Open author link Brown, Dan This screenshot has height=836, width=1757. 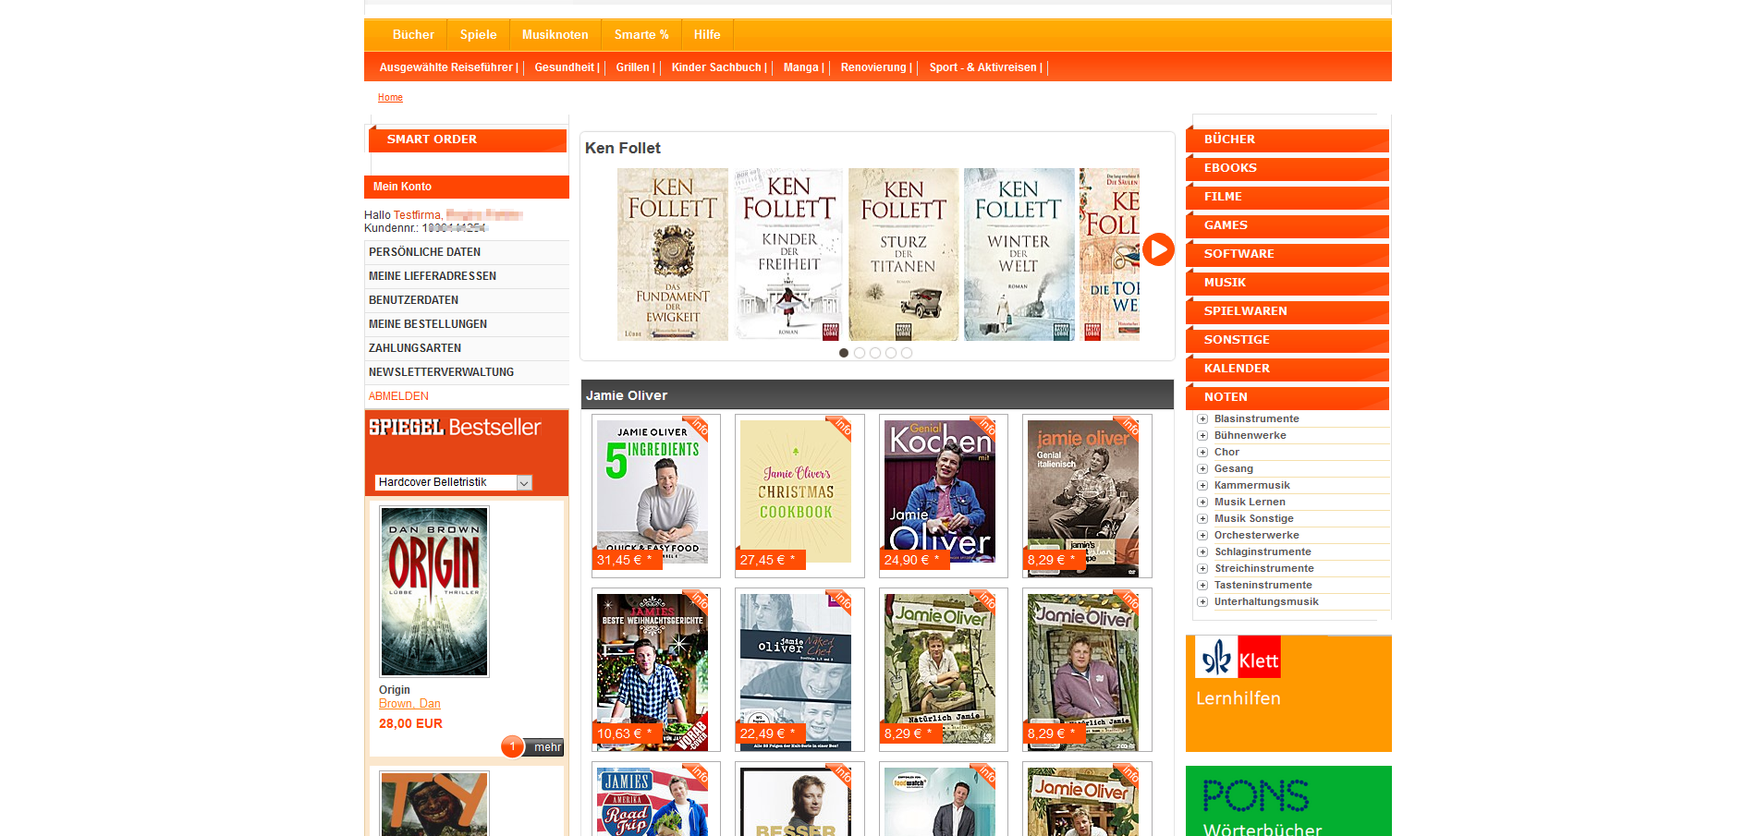pos(409,704)
